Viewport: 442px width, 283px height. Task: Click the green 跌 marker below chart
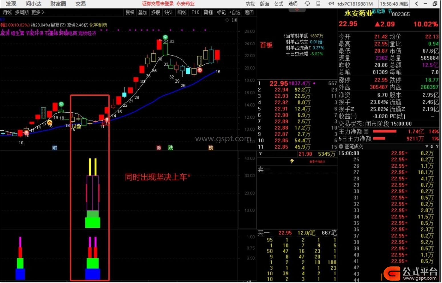click(170, 147)
